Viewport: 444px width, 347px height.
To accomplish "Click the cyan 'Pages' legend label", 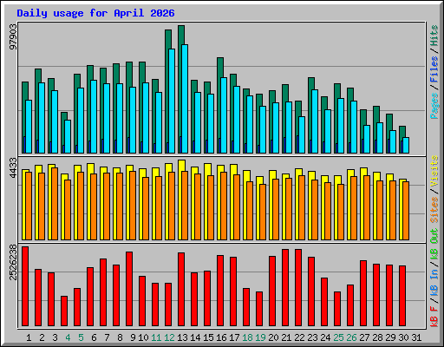I will 434,106.
